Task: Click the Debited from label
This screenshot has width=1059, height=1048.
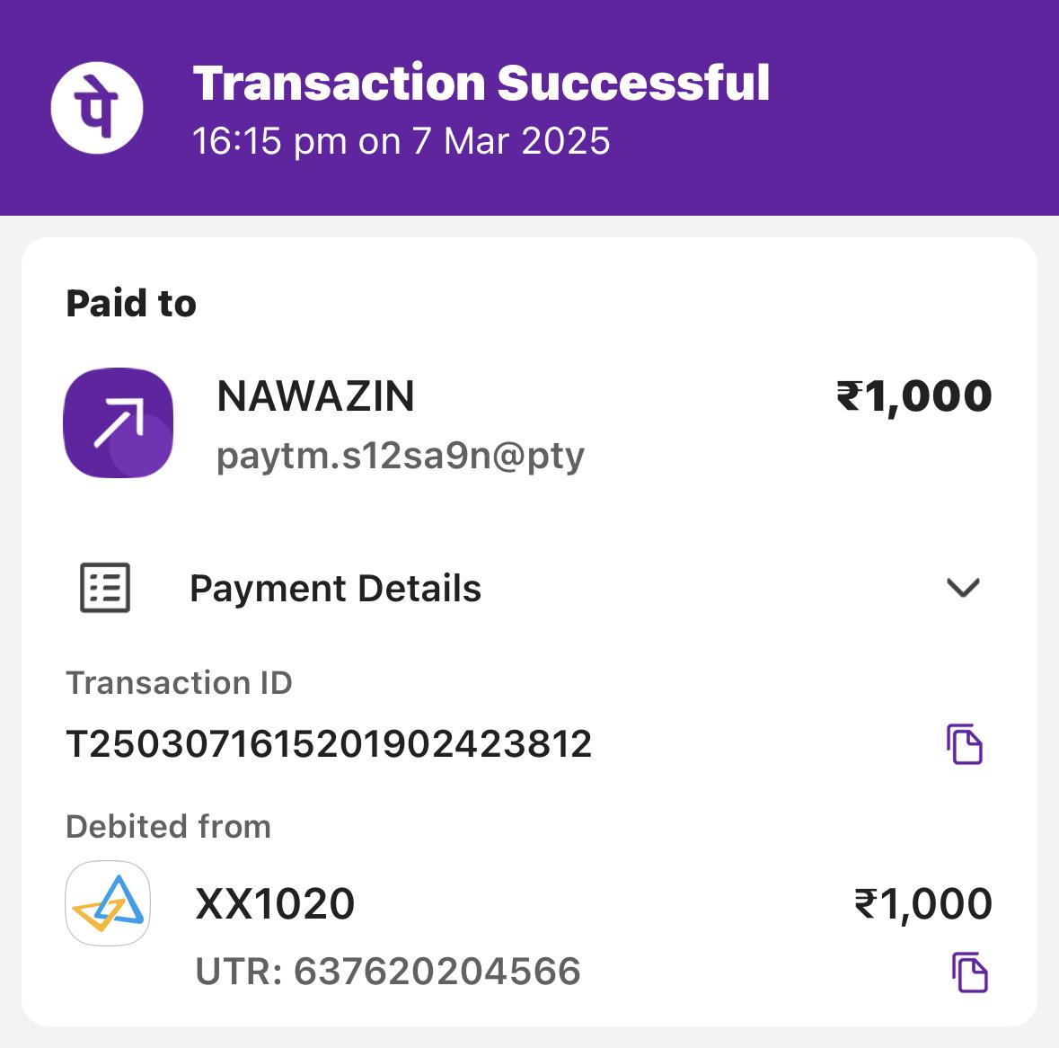Action: pos(168,826)
